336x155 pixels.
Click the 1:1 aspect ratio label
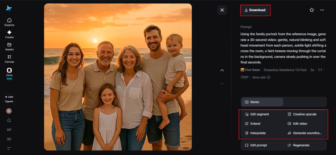click(x=320, y=70)
